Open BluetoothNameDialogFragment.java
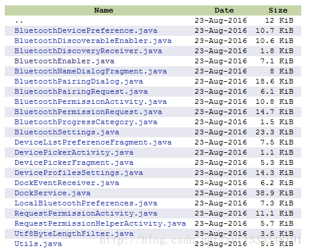309x252 pixels. click(91, 71)
